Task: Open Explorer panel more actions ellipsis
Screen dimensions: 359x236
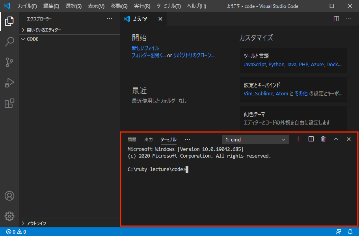Action: coord(110,19)
